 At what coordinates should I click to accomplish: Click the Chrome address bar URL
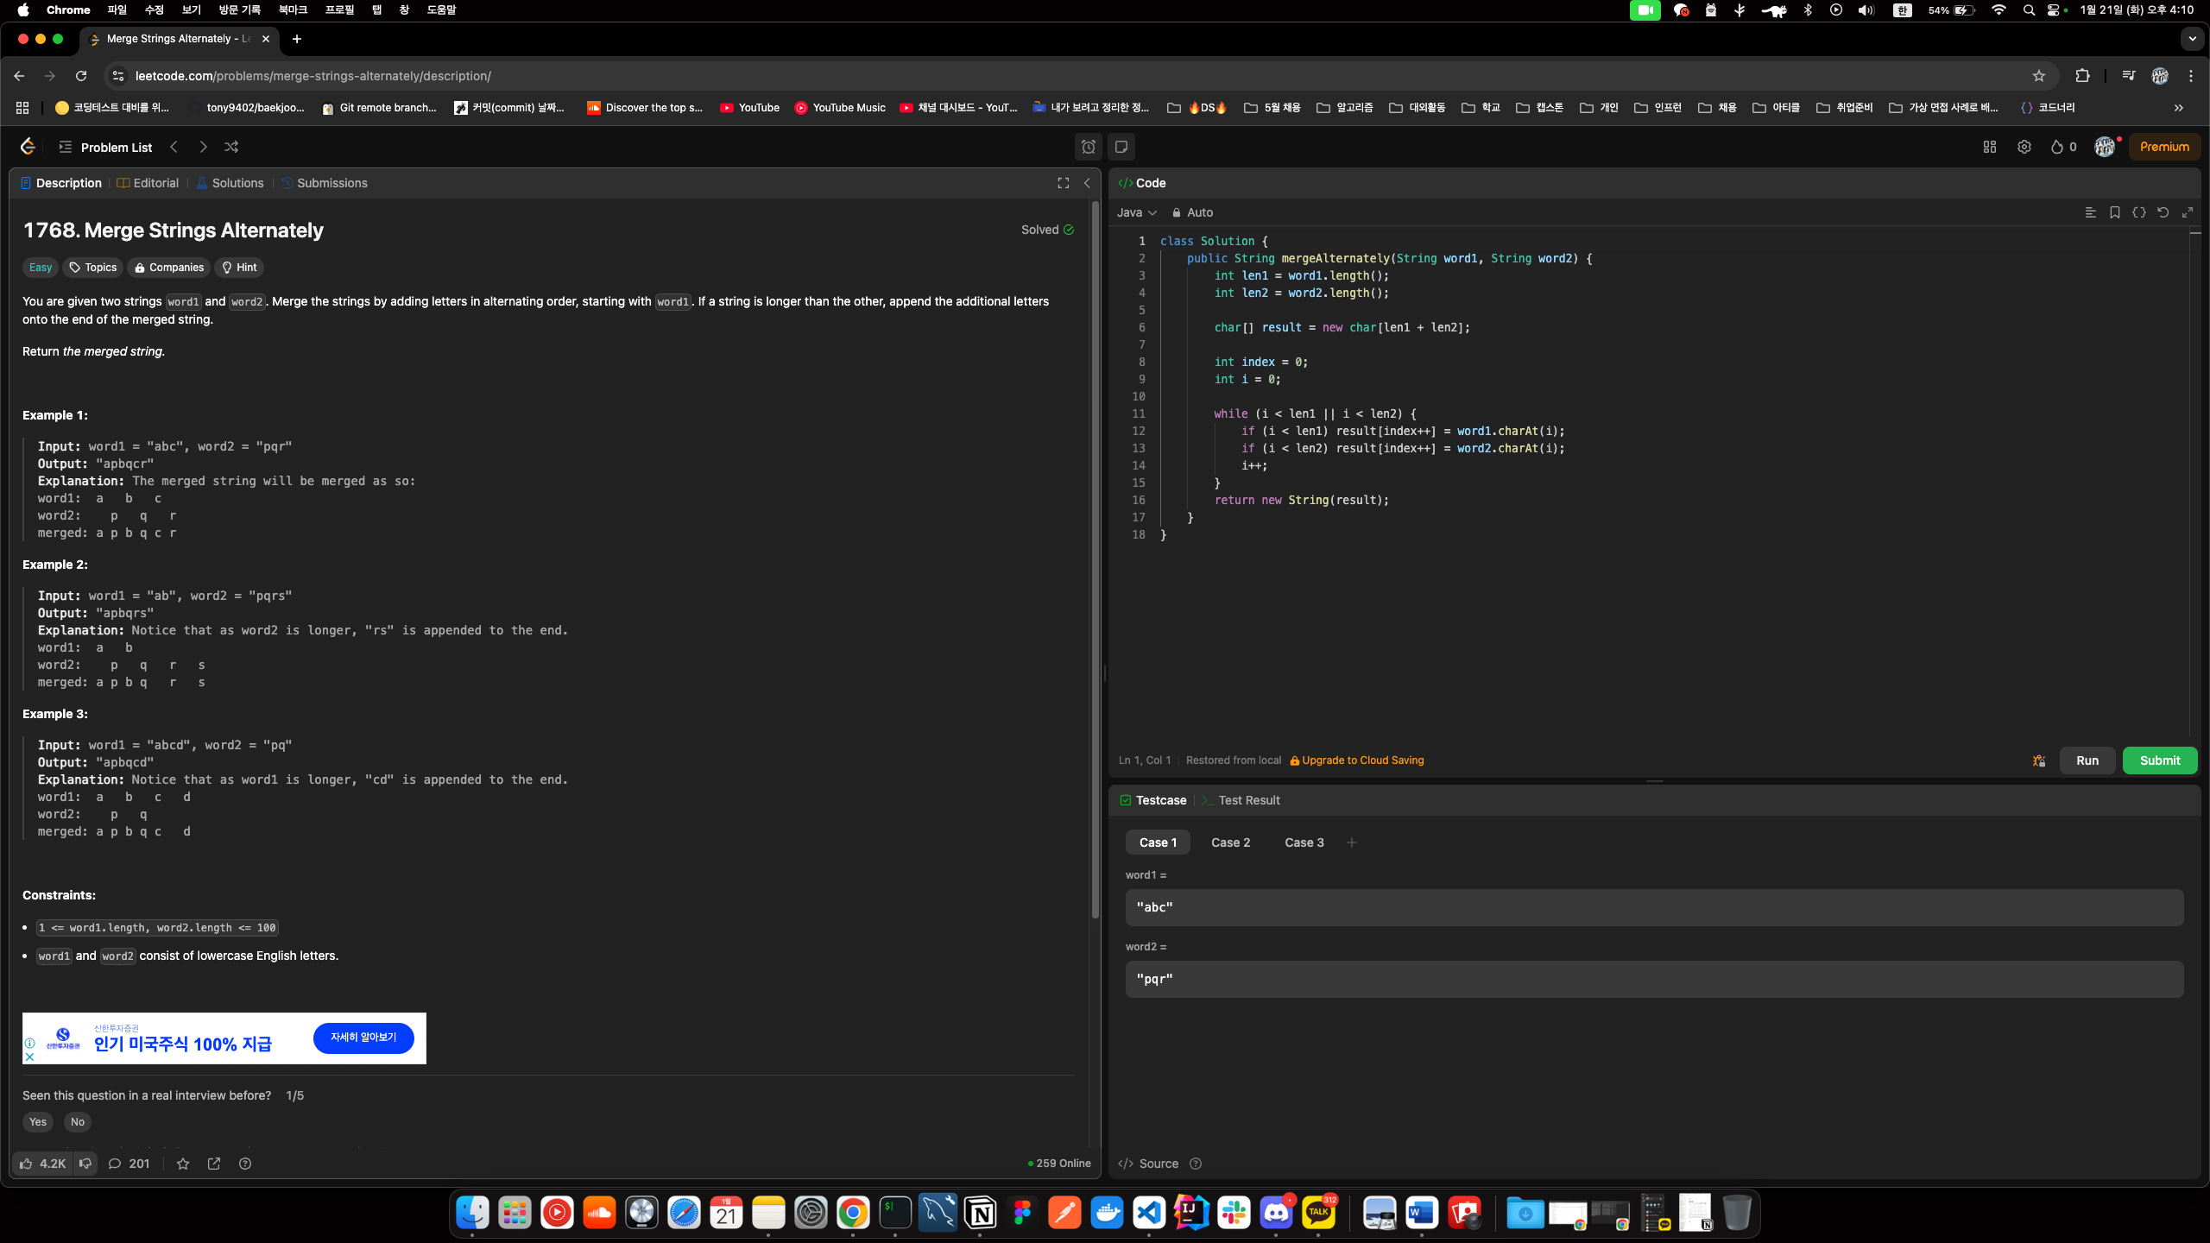click(x=313, y=76)
